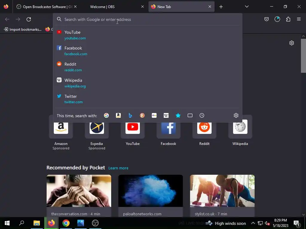The width and height of the screenshot is (306, 229).
Task: Select YouTube suggestion in address dropdown
Action: coord(147,35)
